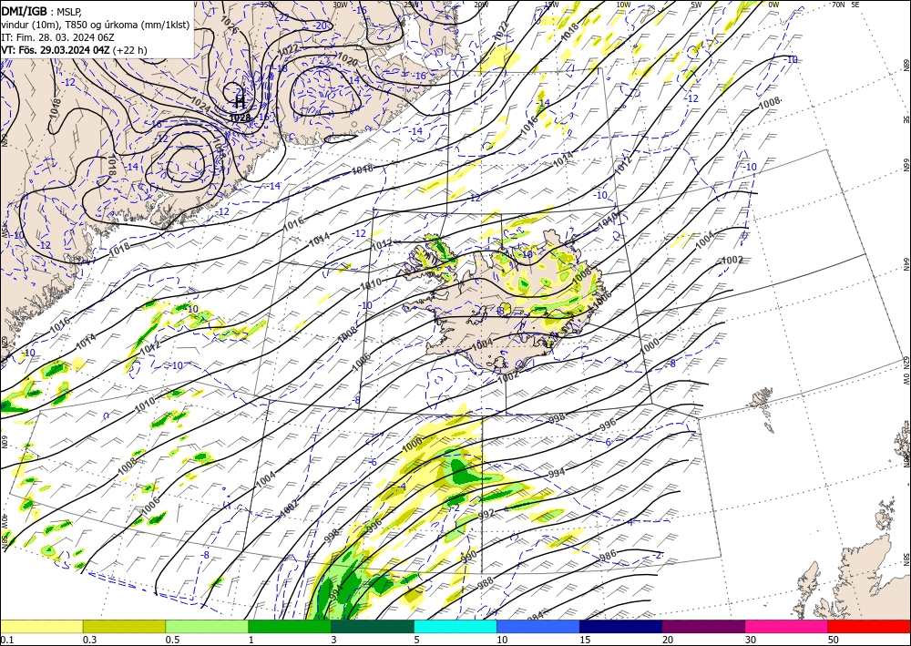Click the yellow 0.1–0.3 legend swatch
This screenshot has height=646, width=911.
[41, 626]
